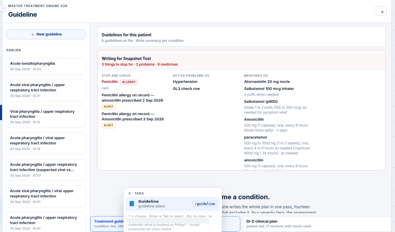Click the Hypertension active problem
Screen dimensions: 395x232
point(185,82)
